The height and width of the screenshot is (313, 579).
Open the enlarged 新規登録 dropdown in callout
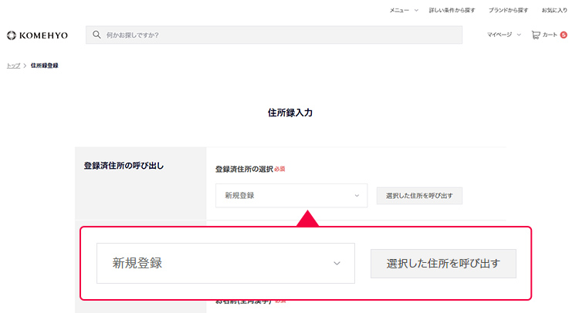[x=225, y=263]
